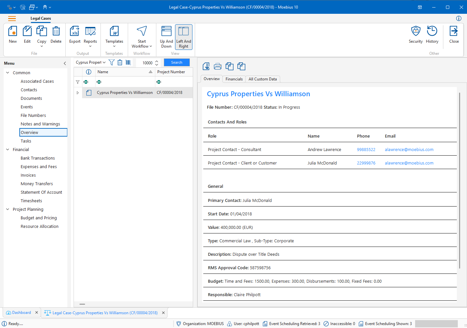The height and width of the screenshot is (328, 467).
Task: Click the download document icon above Overview tab
Action: [x=206, y=66]
